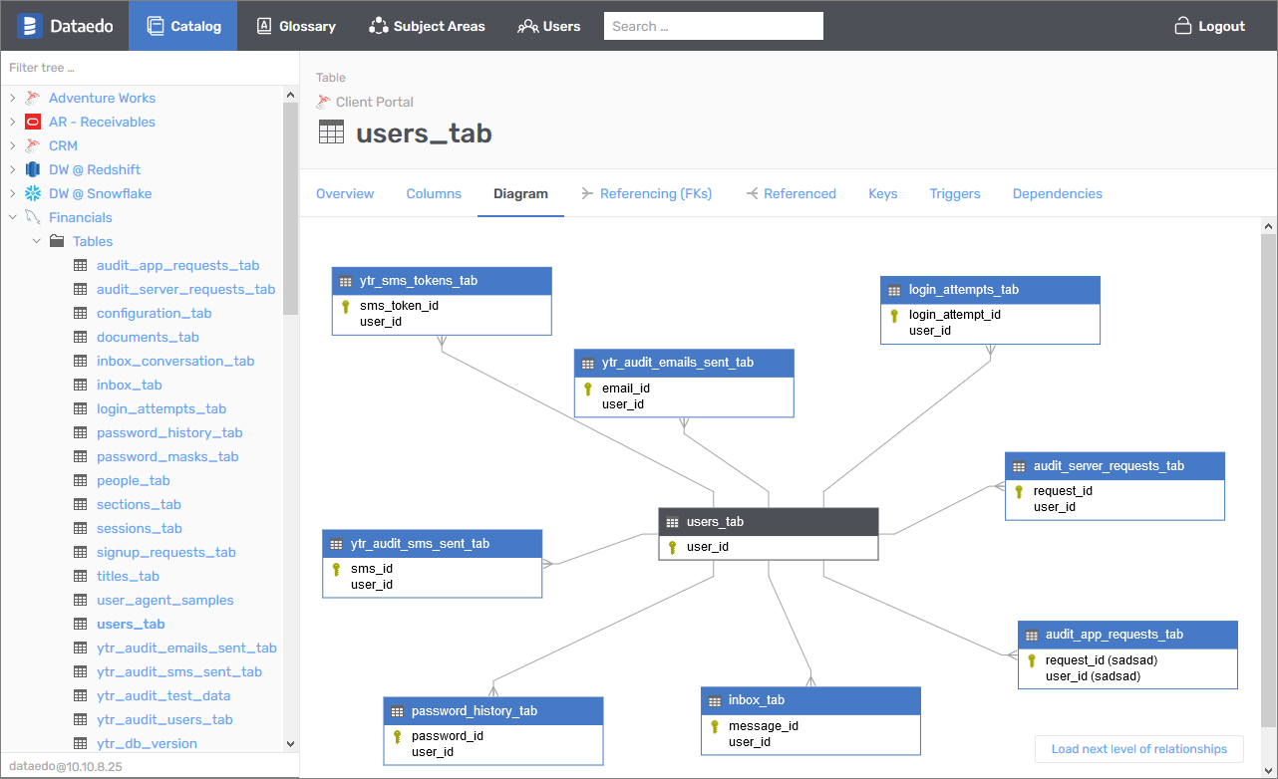Collapse the Financials tree node
Image resolution: width=1278 pixels, height=779 pixels.
[x=12, y=217]
